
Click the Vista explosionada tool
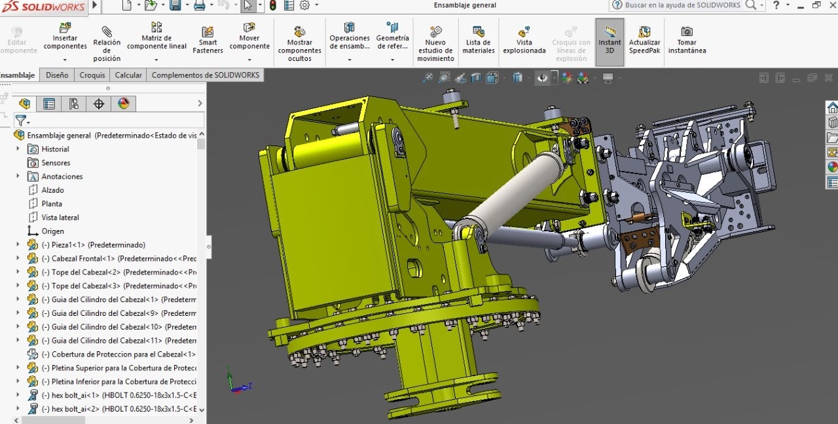pyautogui.click(x=524, y=41)
